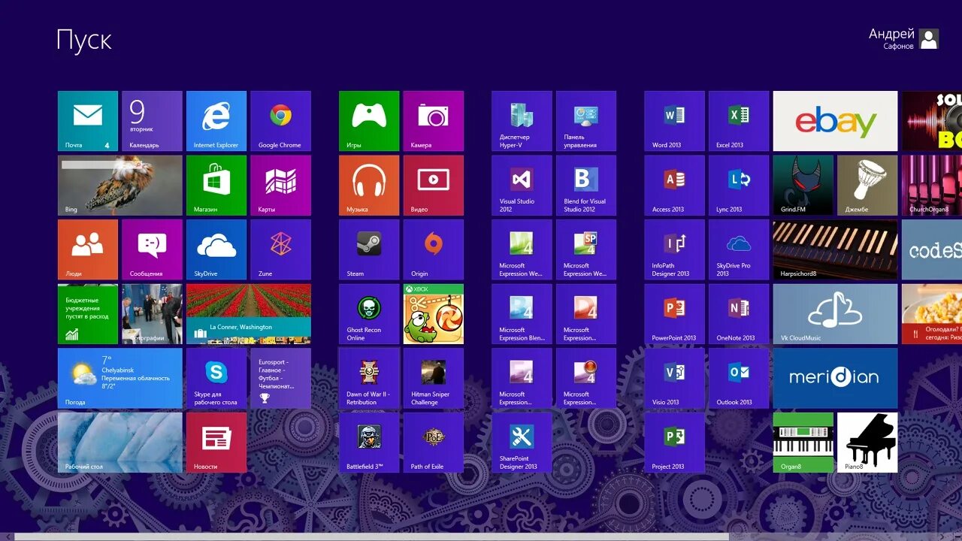Open the Джембе drum tile
This screenshot has width=962, height=541.
pos(867,186)
